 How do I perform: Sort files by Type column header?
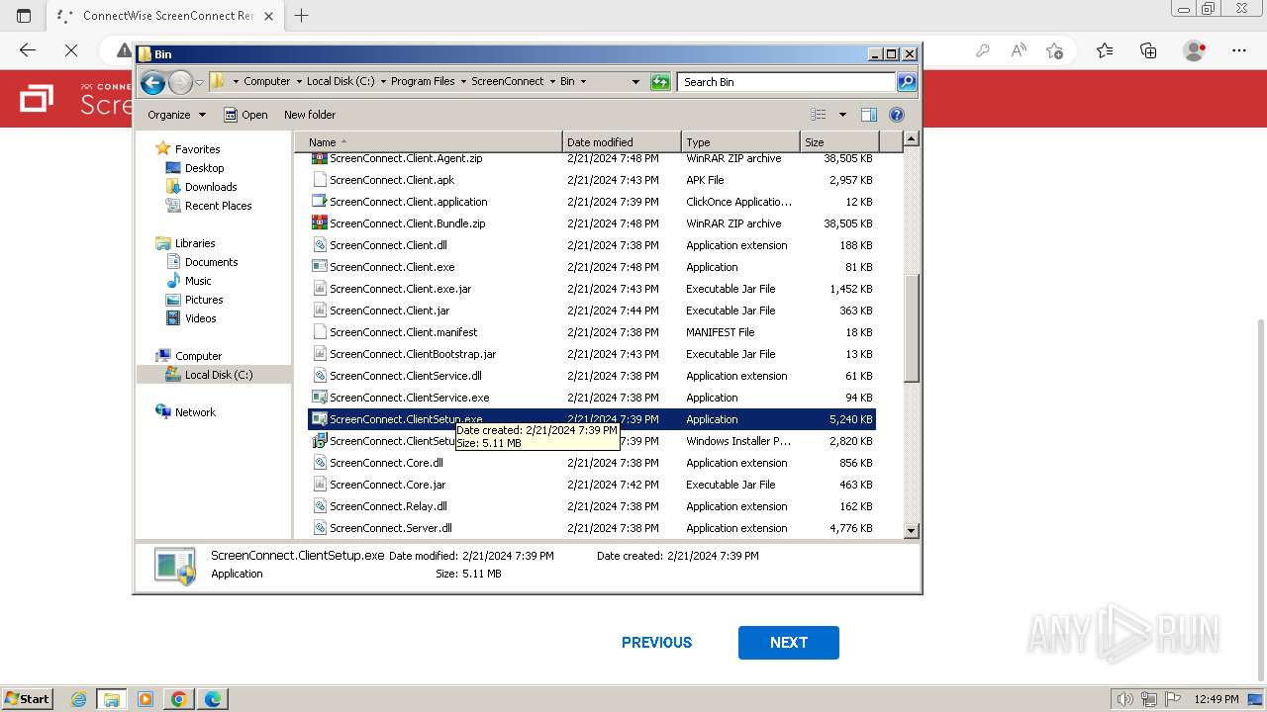click(x=740, y=142)
